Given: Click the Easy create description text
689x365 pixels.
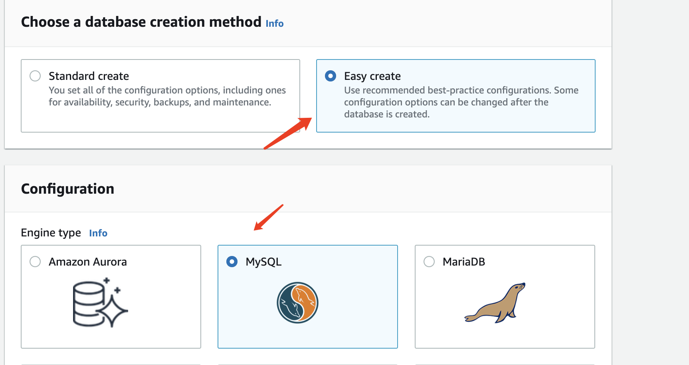Looking at the screenshot, I should coord(461,102).
